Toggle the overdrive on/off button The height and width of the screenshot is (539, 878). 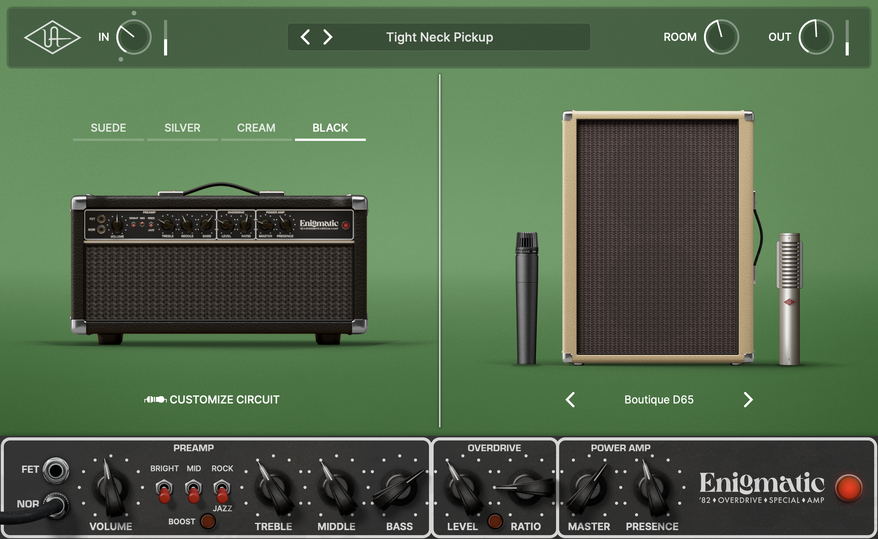pos(495,521)
